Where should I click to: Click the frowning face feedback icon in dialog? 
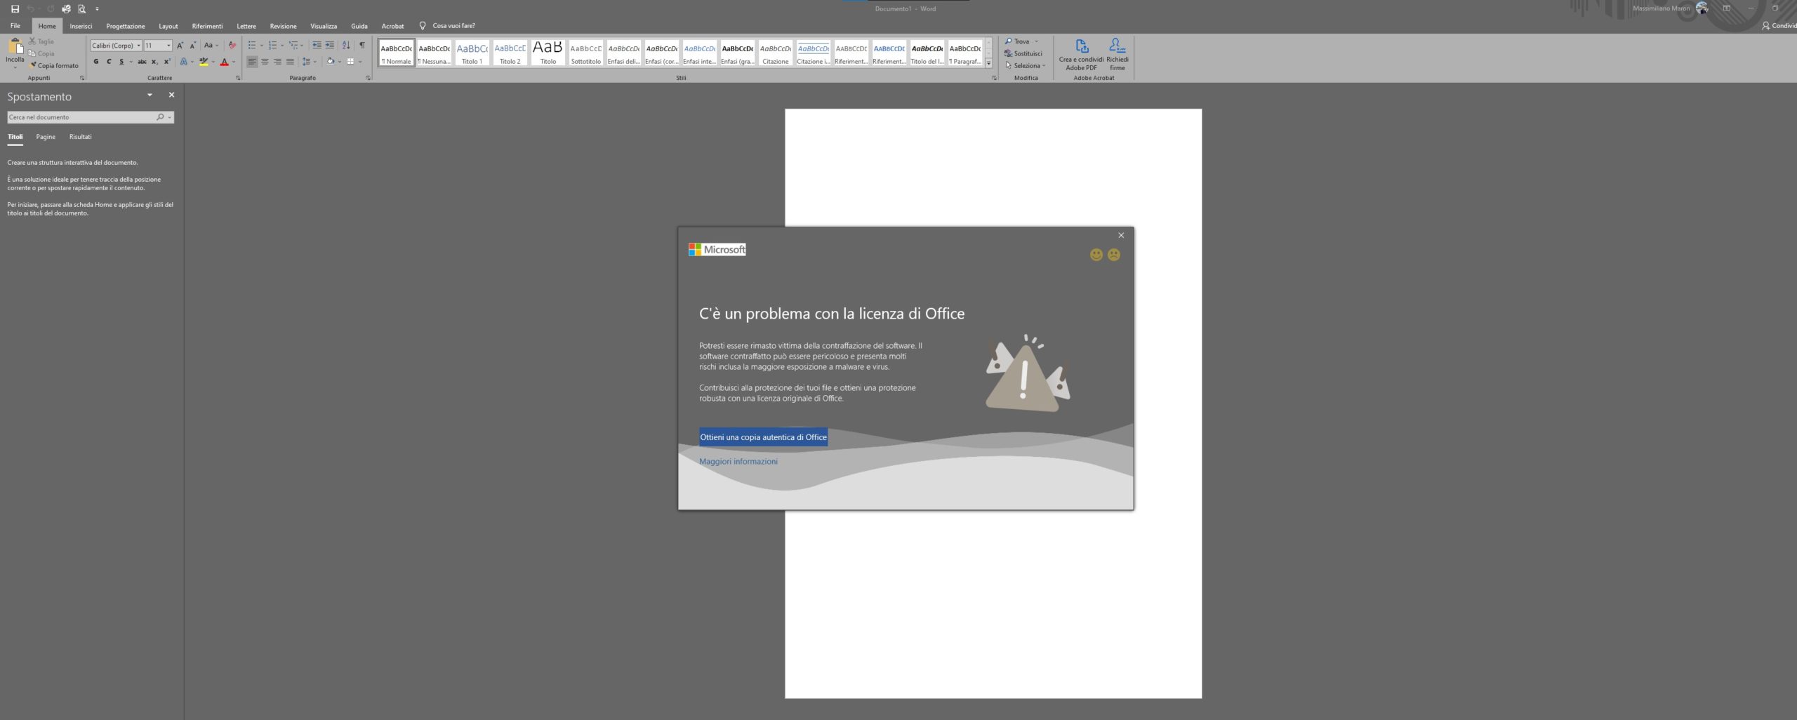tap(1114, 255)
